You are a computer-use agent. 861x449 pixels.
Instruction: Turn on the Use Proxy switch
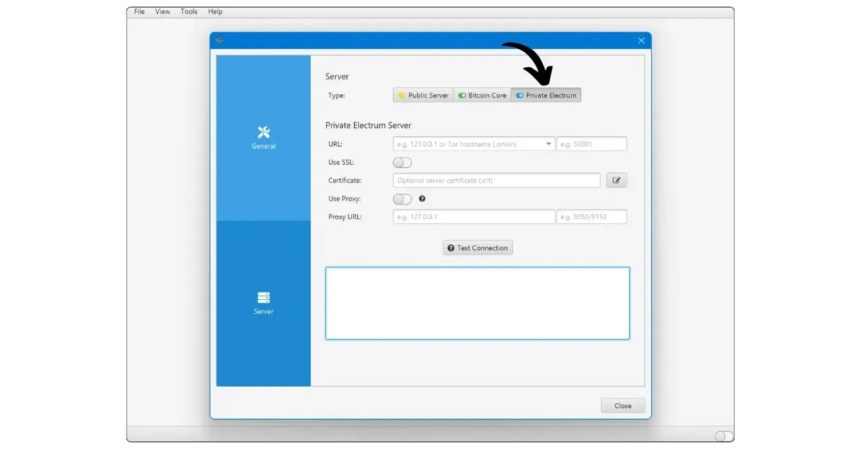pyautogui.click(x=402, y=199)
